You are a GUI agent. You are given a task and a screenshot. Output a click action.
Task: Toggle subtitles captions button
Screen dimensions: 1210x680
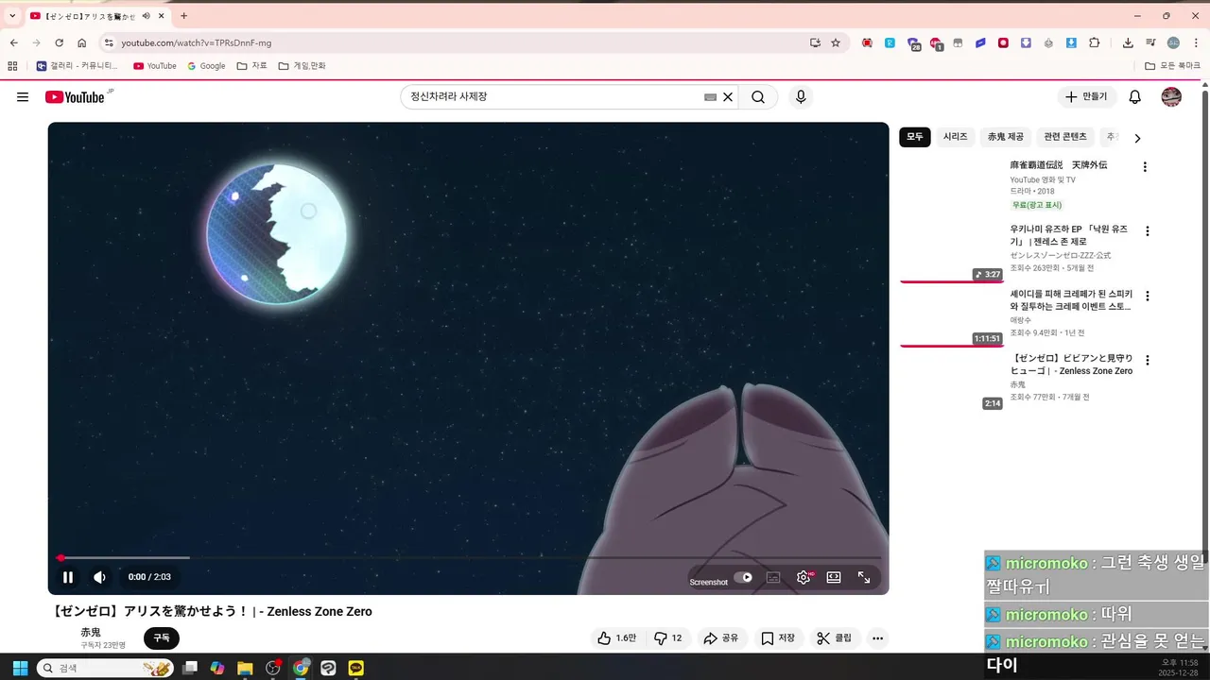pos(773,577)
